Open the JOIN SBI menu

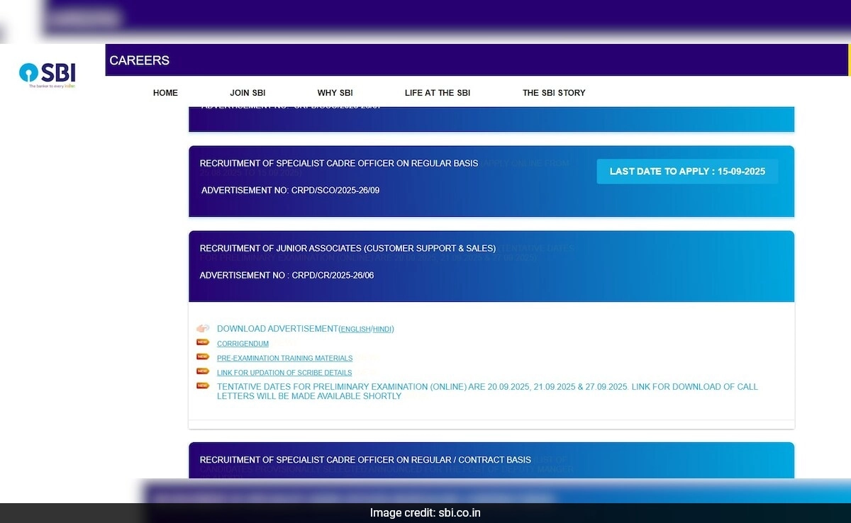coord(247,93)
